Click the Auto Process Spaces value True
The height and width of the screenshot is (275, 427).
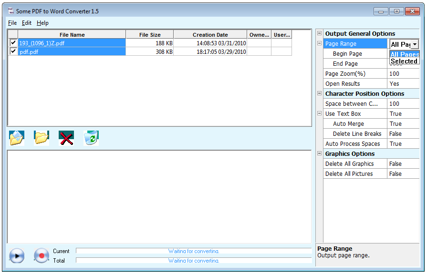tap(403, 143)
